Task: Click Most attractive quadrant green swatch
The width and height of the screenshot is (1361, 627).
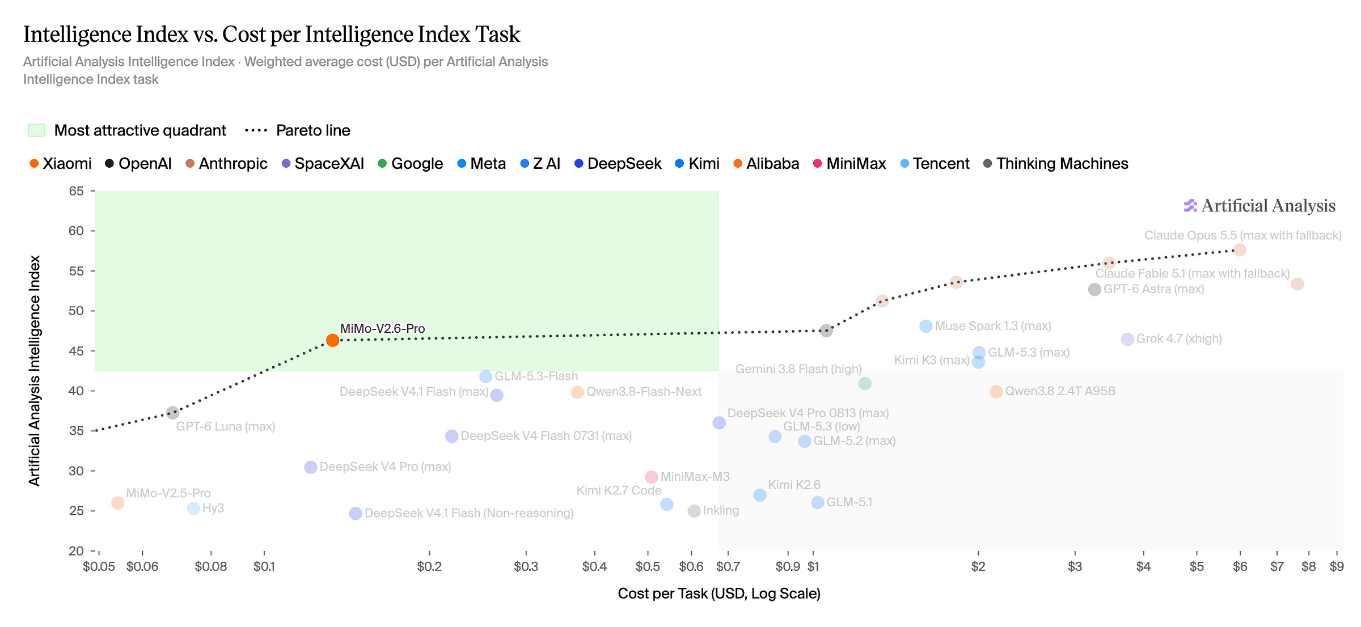Action: coord(36,130)
